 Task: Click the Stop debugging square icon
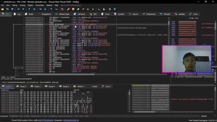click(12, 9)
